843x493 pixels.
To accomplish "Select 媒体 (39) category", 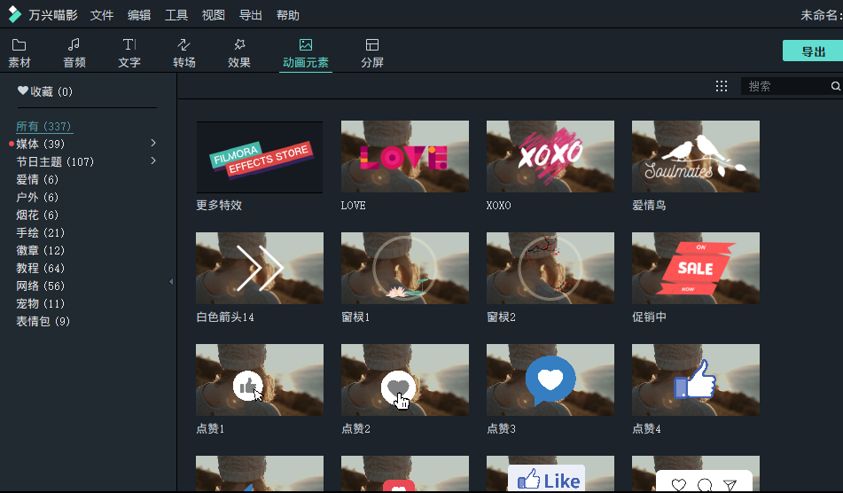I will click(40, 144).
